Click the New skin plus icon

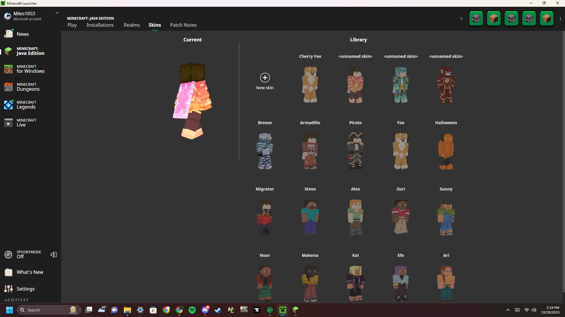[x=265, y=78]
